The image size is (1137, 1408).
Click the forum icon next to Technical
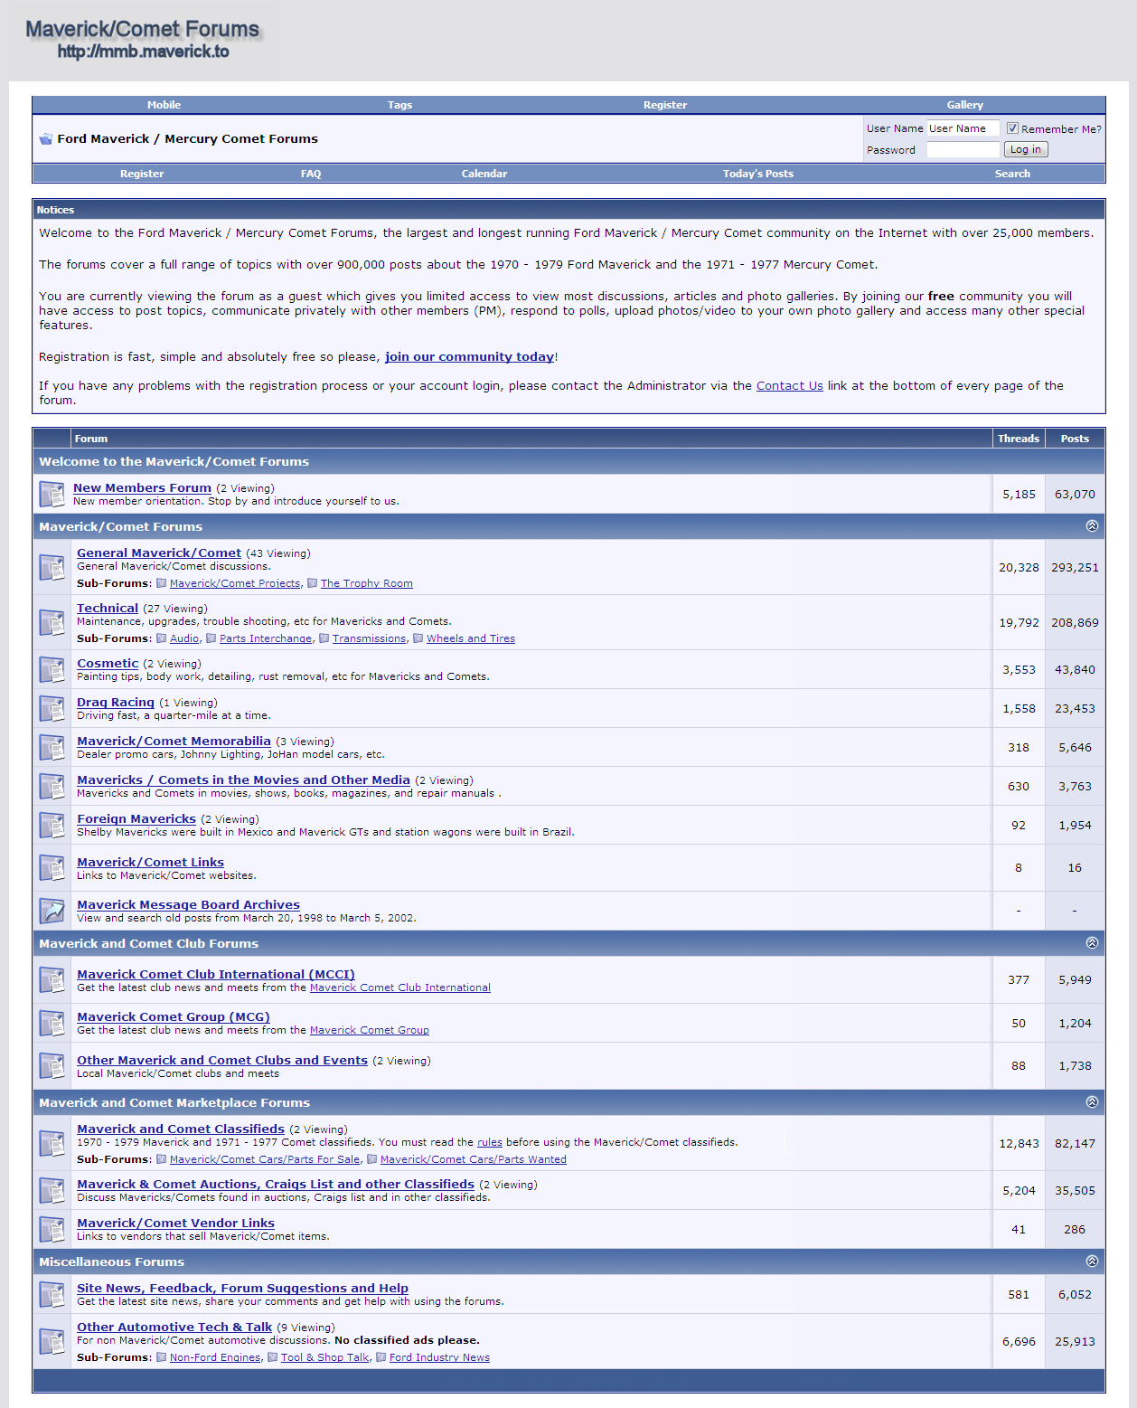[x=52, y=622]
